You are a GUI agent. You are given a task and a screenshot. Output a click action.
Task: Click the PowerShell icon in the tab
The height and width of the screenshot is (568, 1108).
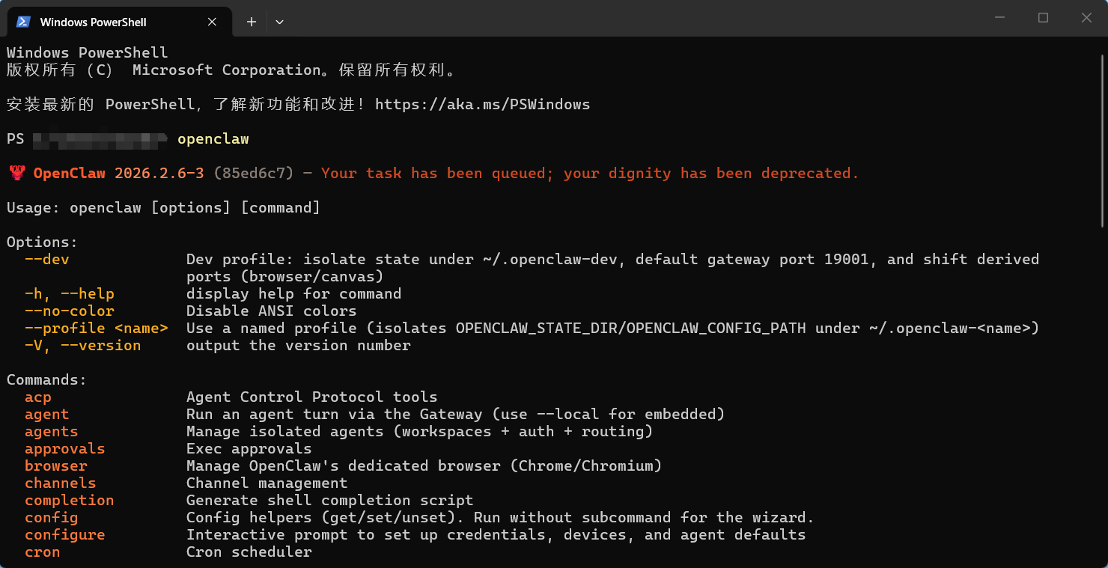click(x=23, y=22)
